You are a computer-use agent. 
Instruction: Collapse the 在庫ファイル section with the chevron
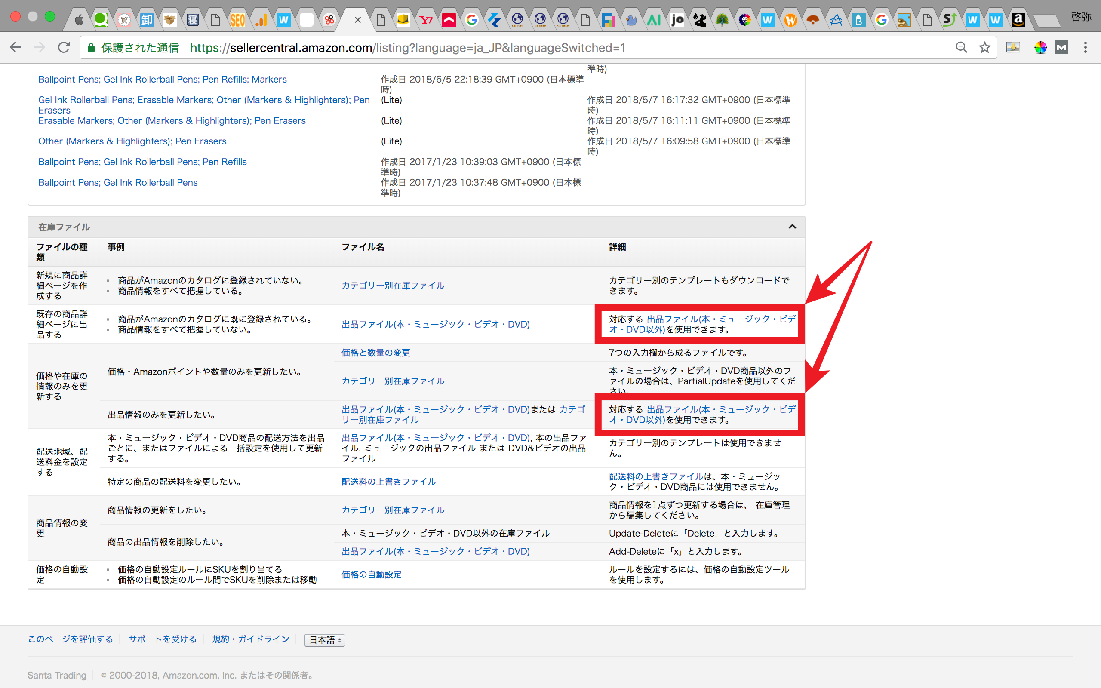click(x=792, y=227)
